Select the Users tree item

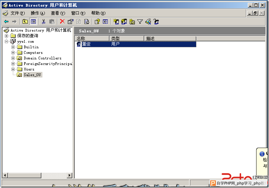[29, 69]
